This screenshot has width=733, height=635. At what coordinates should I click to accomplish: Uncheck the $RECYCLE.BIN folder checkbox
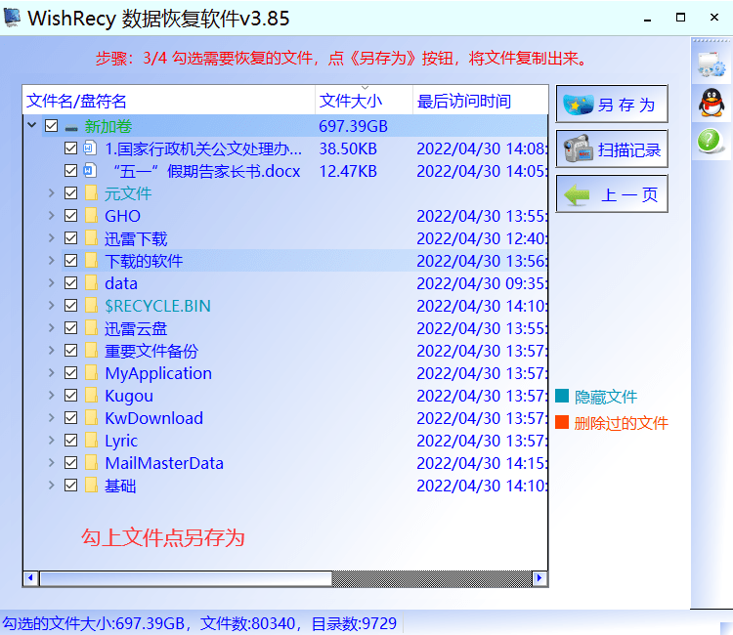click(70, 306)
